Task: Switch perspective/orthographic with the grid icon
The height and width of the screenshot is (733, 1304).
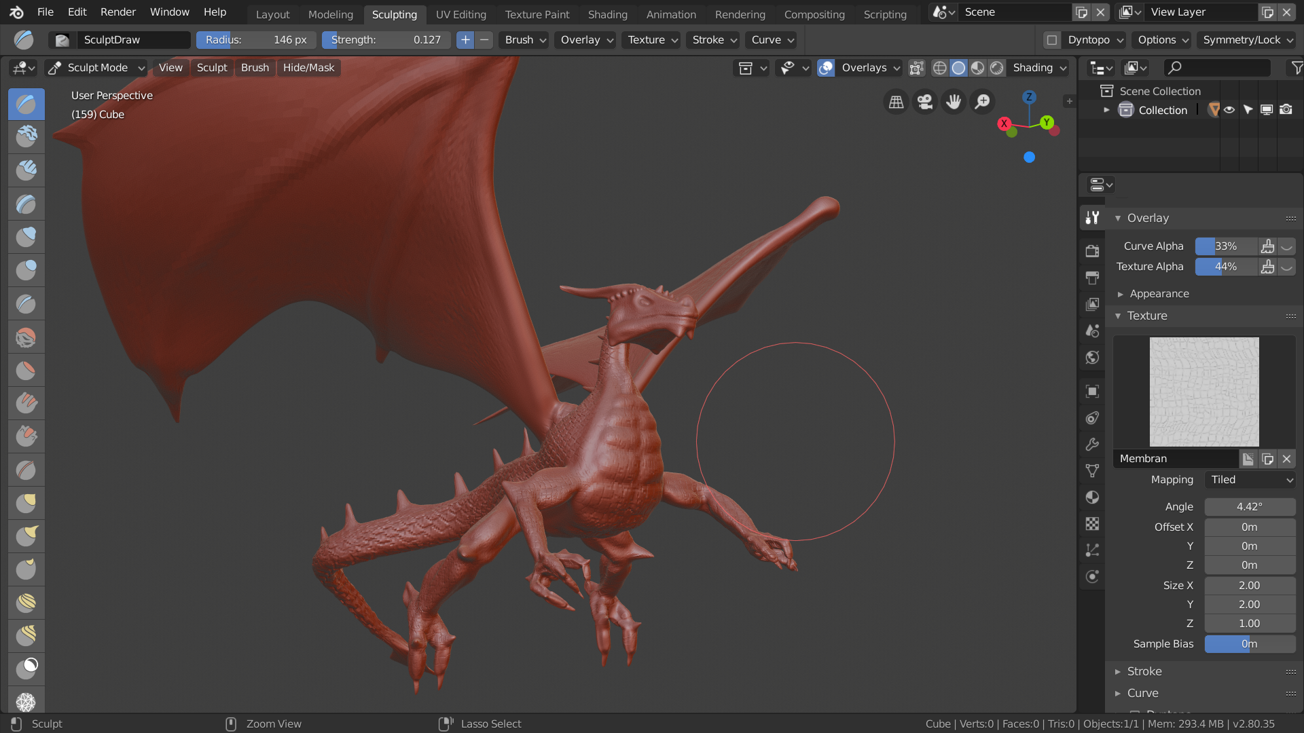Action: [x=896, y=102]
